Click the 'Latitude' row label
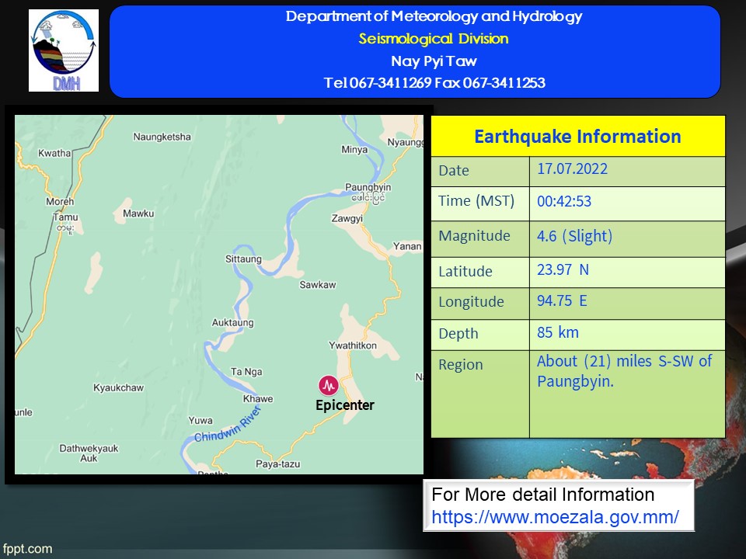 click(x=465, y=272)
